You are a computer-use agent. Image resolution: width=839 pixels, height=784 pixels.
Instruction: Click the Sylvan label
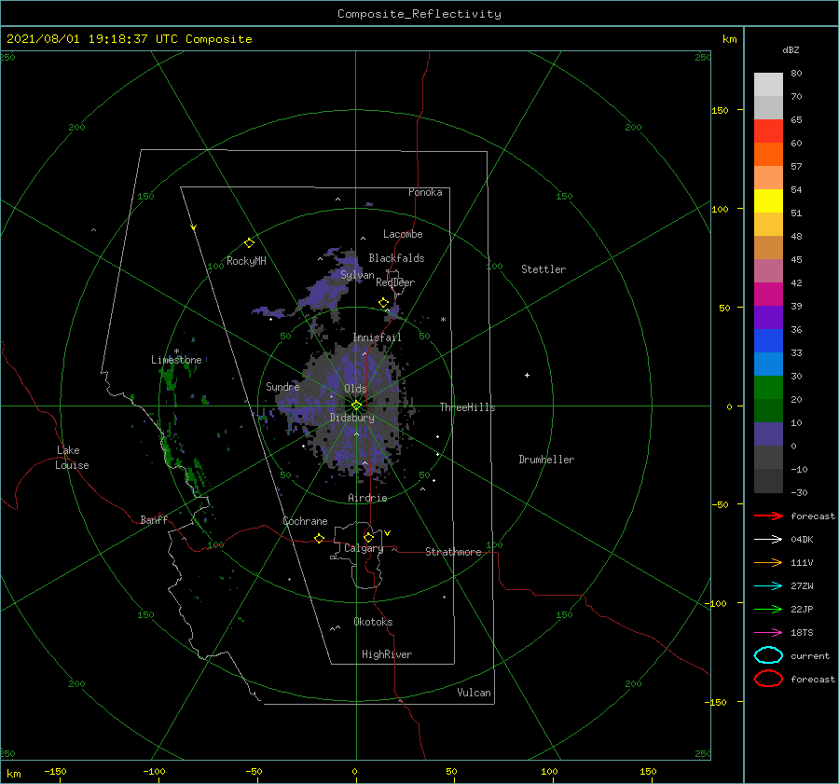[357, 275]
